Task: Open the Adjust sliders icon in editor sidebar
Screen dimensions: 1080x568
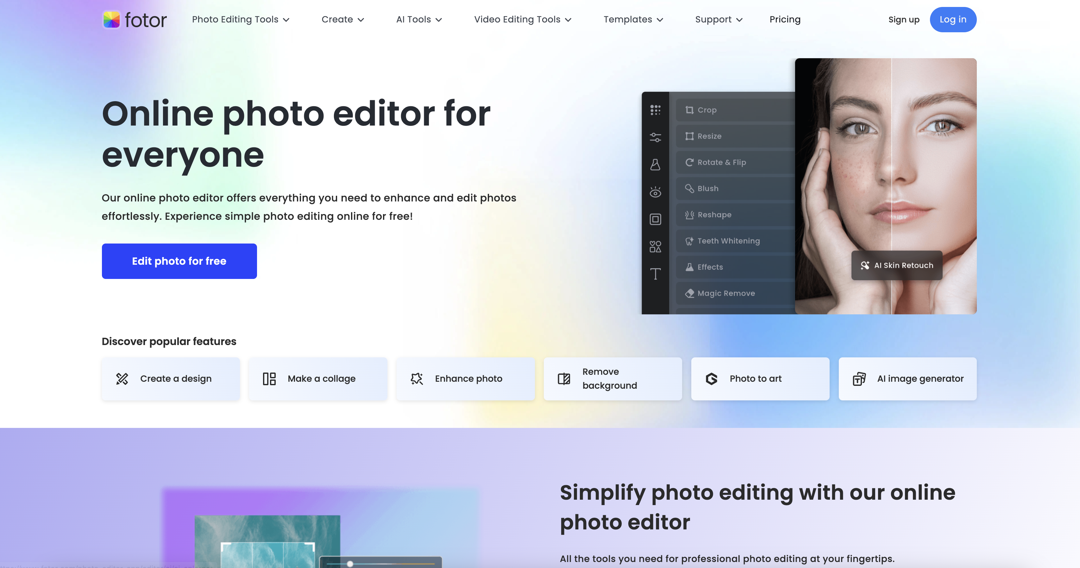Action: point(655,137)
